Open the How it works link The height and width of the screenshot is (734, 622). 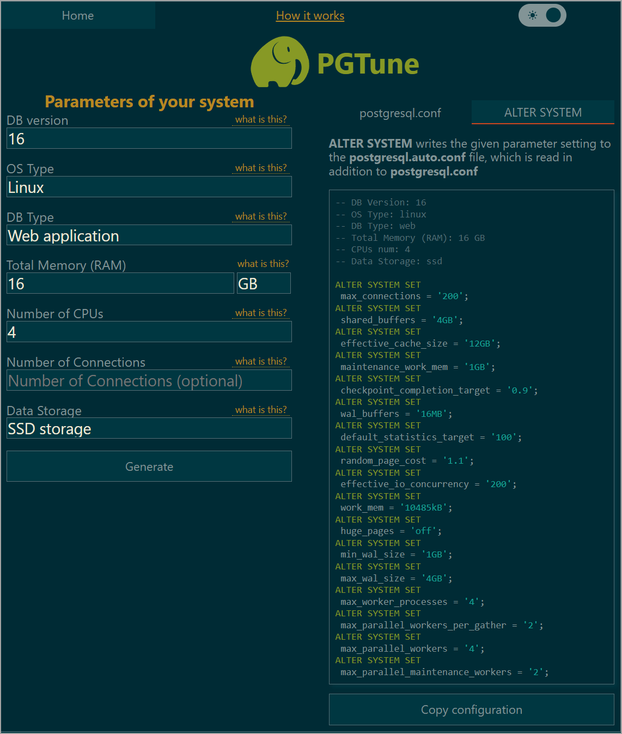coord(310,16)
